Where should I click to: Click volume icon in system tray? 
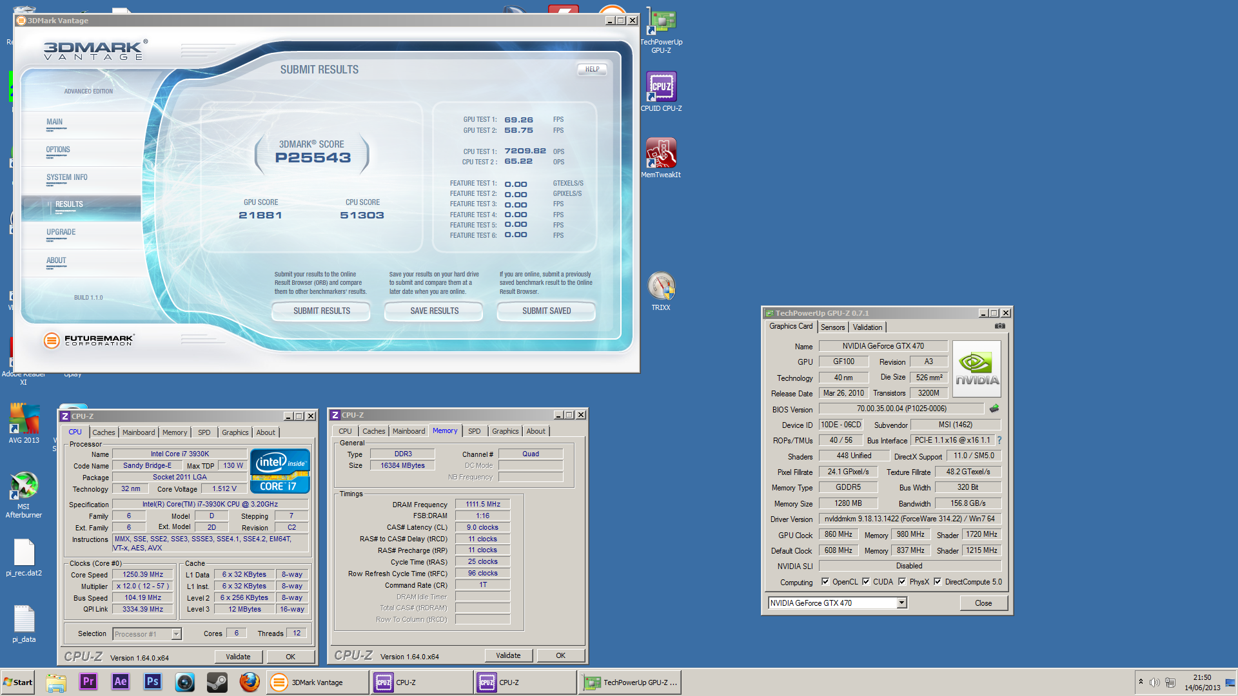[x=1155, y=682]
